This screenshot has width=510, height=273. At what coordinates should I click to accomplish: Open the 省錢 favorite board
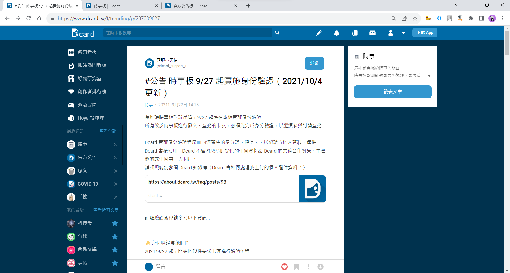pyautogui.click(x=82, y=236)
